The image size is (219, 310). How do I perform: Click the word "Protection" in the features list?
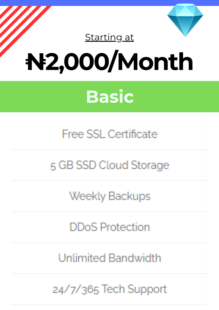click(125, 227)
